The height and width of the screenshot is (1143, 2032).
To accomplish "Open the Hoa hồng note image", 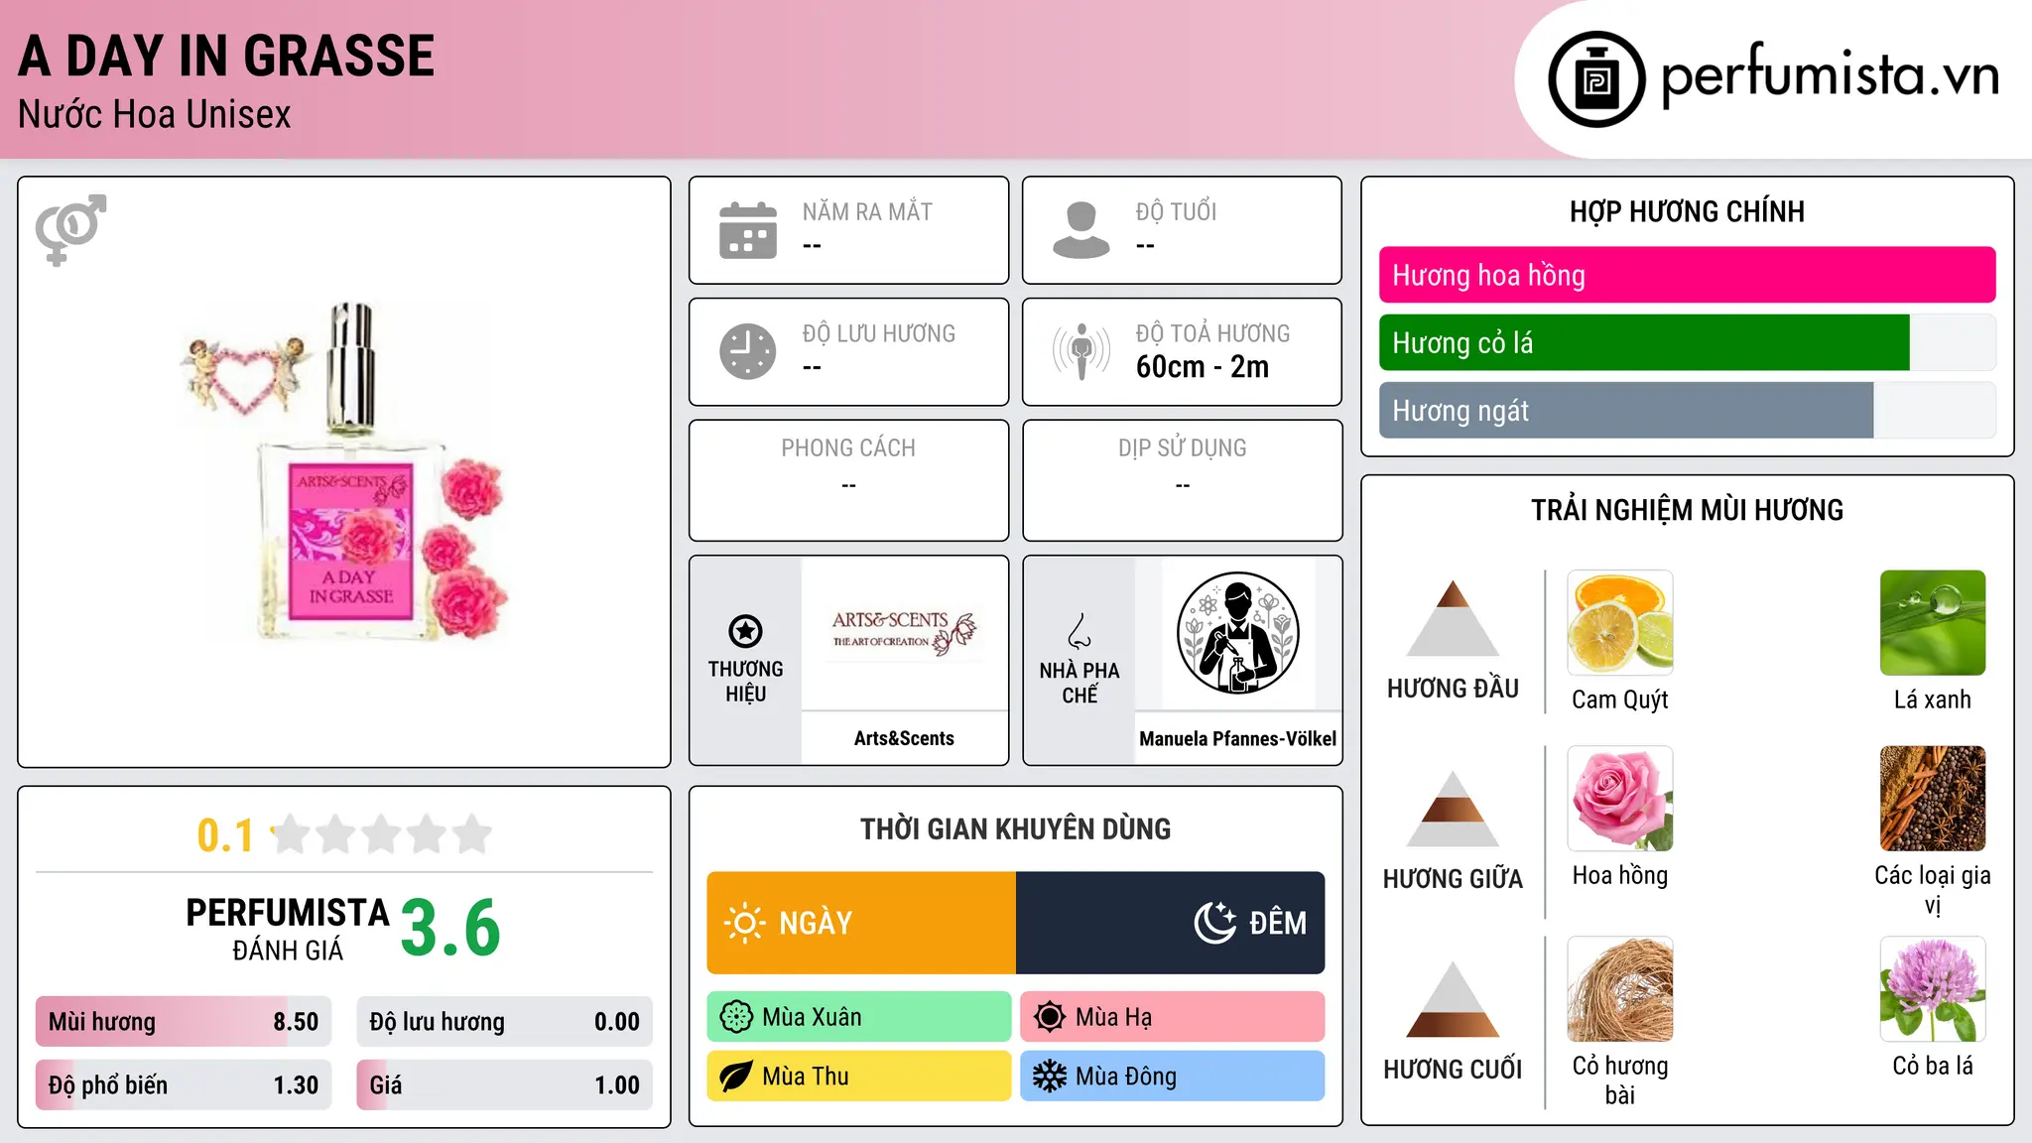I will tap(1620, 799).
